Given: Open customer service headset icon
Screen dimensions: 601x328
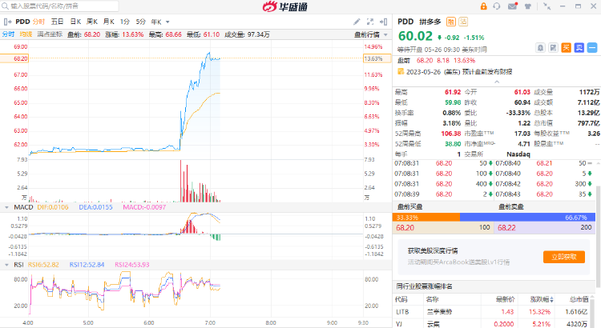Looking at the screenshot, I should (x=497, y=6).
